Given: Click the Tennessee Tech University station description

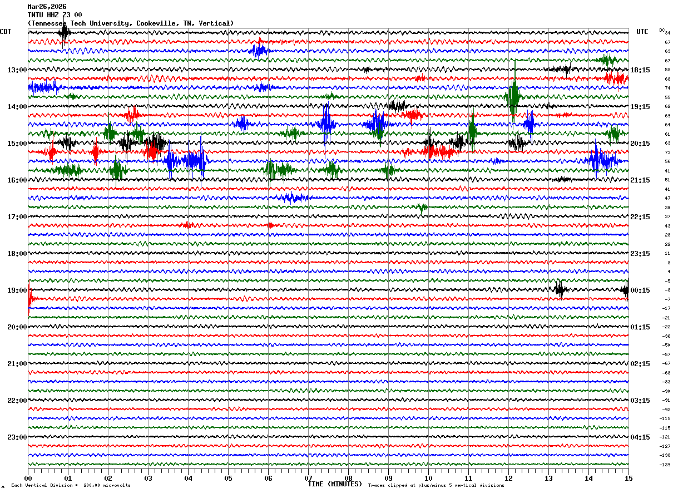Looking at the screenshot, I should 130,23.
